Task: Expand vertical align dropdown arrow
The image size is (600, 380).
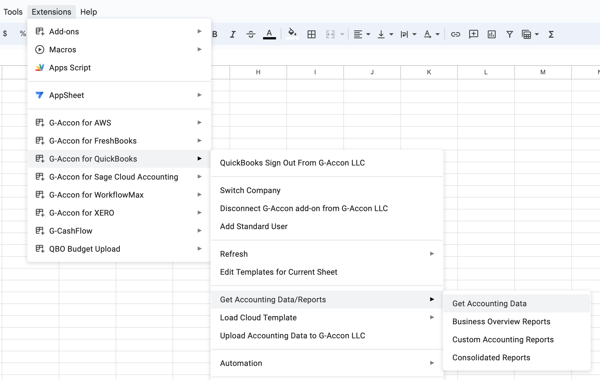Action: point(391,34)
